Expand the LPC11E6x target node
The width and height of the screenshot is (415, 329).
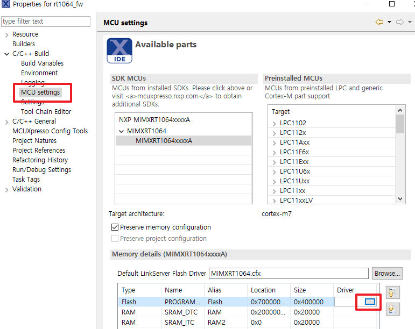tap(274, 153)
